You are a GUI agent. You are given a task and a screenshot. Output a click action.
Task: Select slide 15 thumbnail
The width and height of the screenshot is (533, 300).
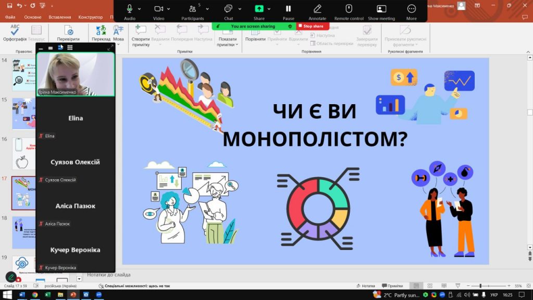pos(23,114)
